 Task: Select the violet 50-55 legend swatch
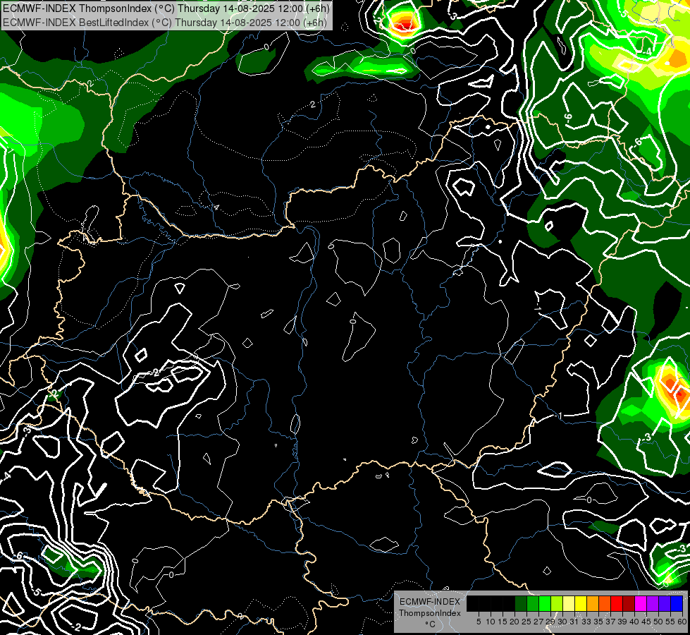[x=665, y=603]
